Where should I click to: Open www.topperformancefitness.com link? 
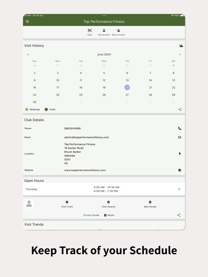coord(85,170)
